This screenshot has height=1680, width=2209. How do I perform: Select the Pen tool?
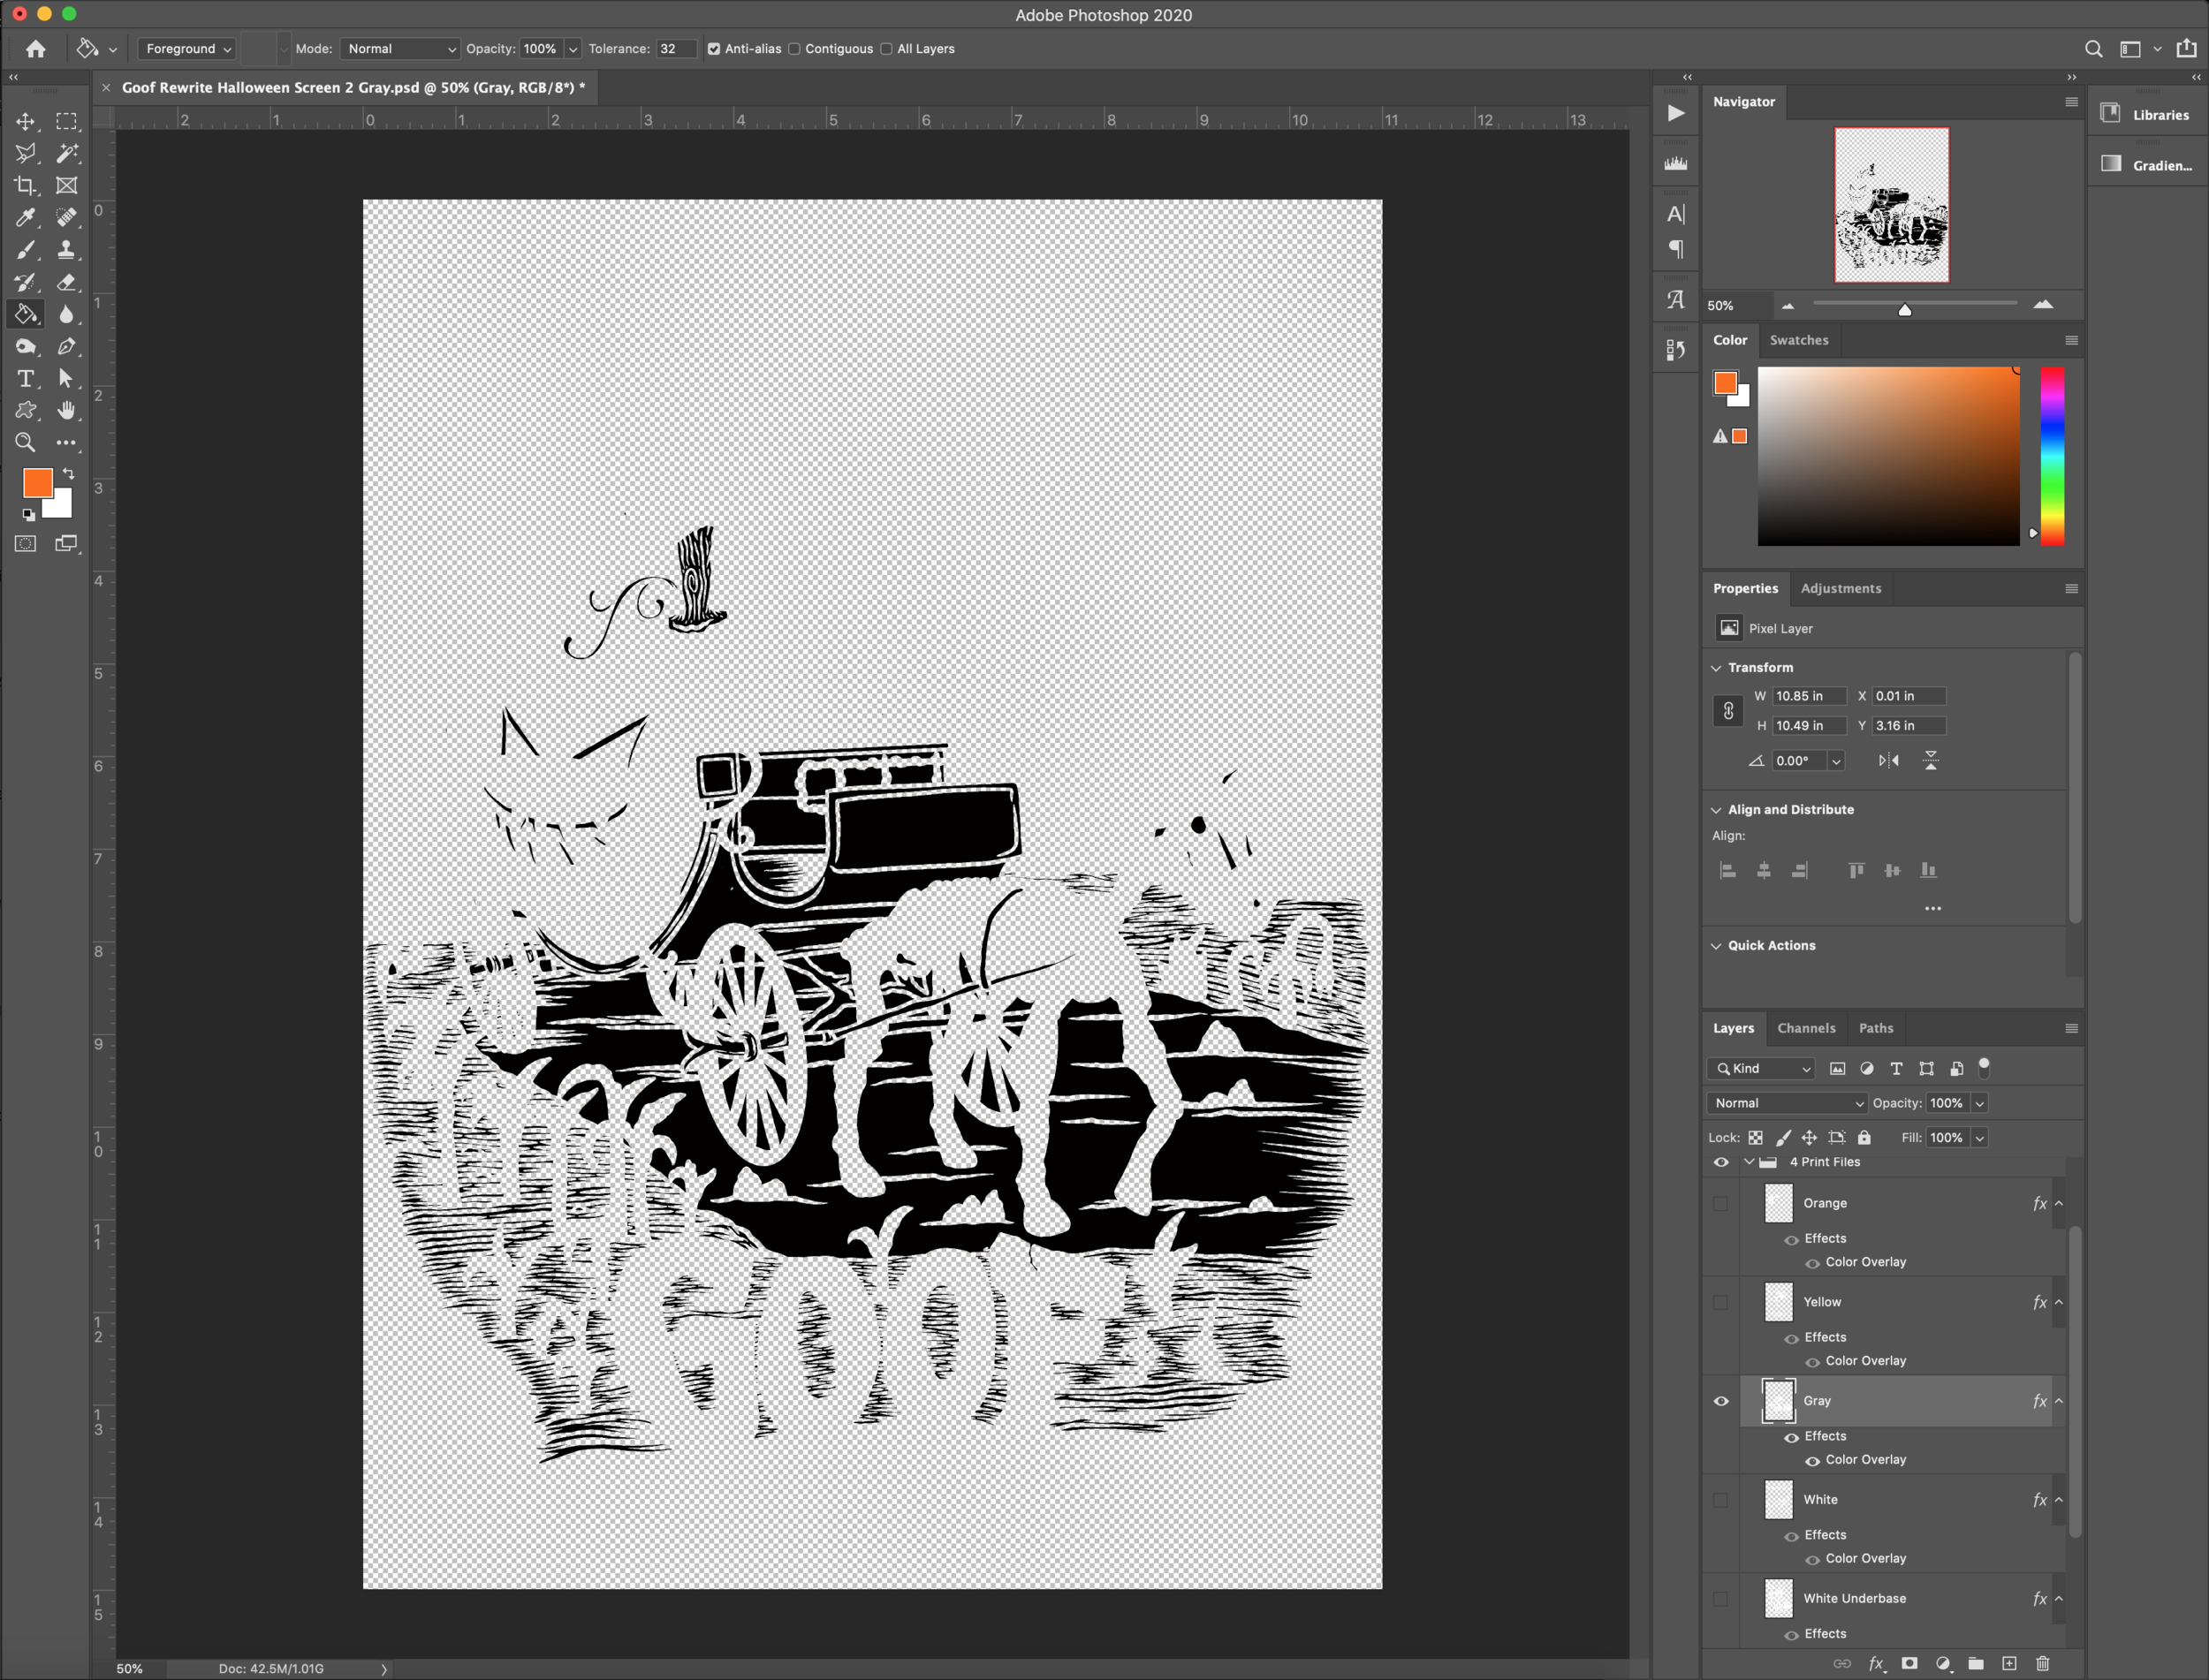66,347
